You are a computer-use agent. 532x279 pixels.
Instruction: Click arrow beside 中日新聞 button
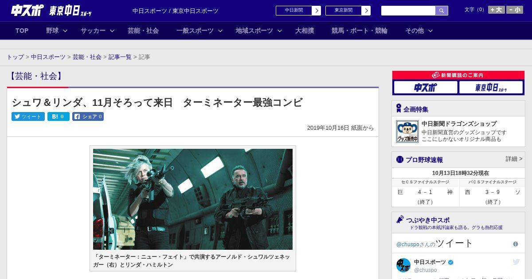pyautogui.click(x=317, y=11)
